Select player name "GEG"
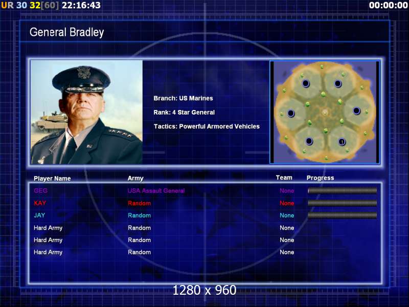The image size is (409, 307). pos(41,190)
